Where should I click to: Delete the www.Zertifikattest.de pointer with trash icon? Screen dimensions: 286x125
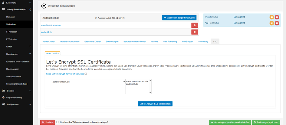click(x=195, y=25)
